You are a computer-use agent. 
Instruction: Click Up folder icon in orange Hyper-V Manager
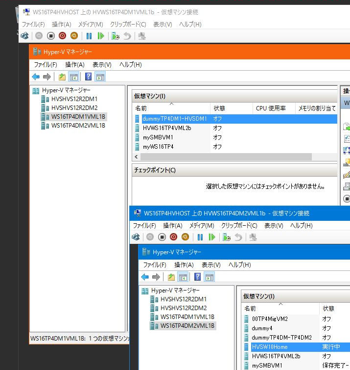(x=62, y=77)
